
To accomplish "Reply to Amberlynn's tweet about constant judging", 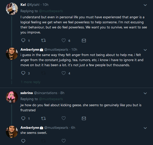I will pos(23,73).
